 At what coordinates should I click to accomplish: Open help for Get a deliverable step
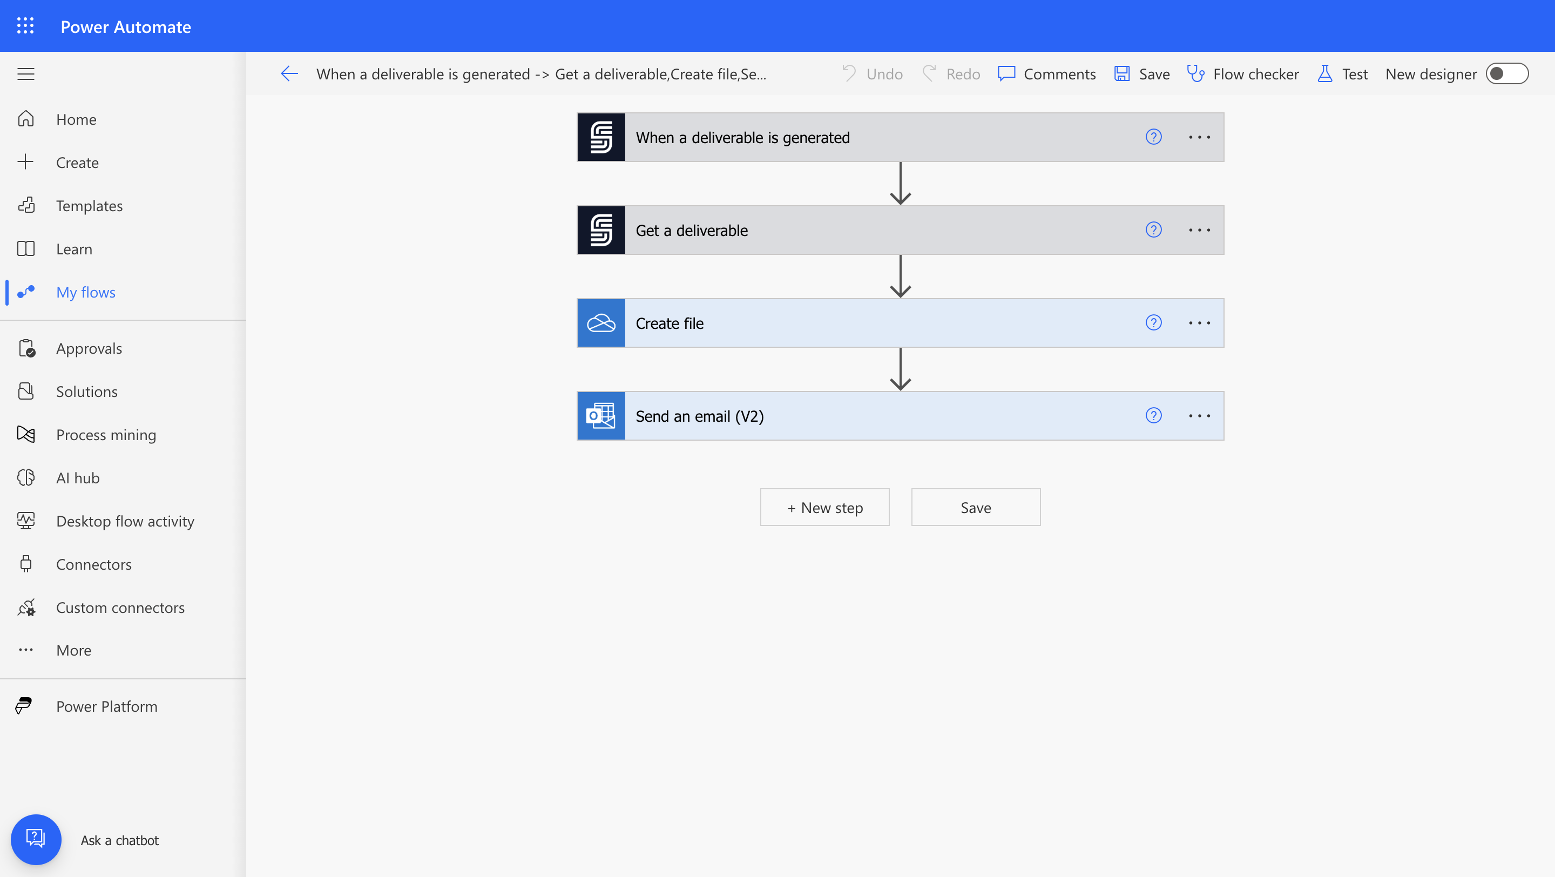[x=1153, y=230]
